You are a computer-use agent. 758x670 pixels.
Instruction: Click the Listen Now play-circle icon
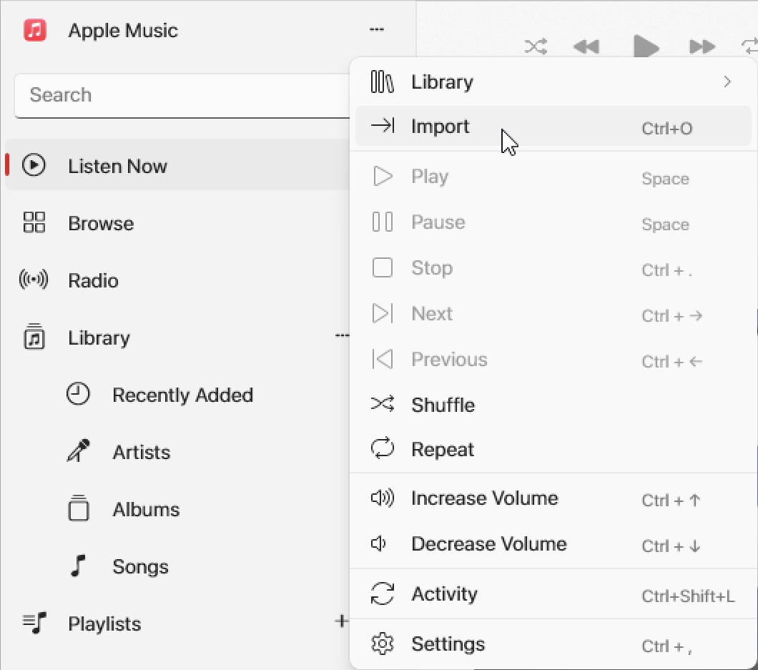(34, 165)
